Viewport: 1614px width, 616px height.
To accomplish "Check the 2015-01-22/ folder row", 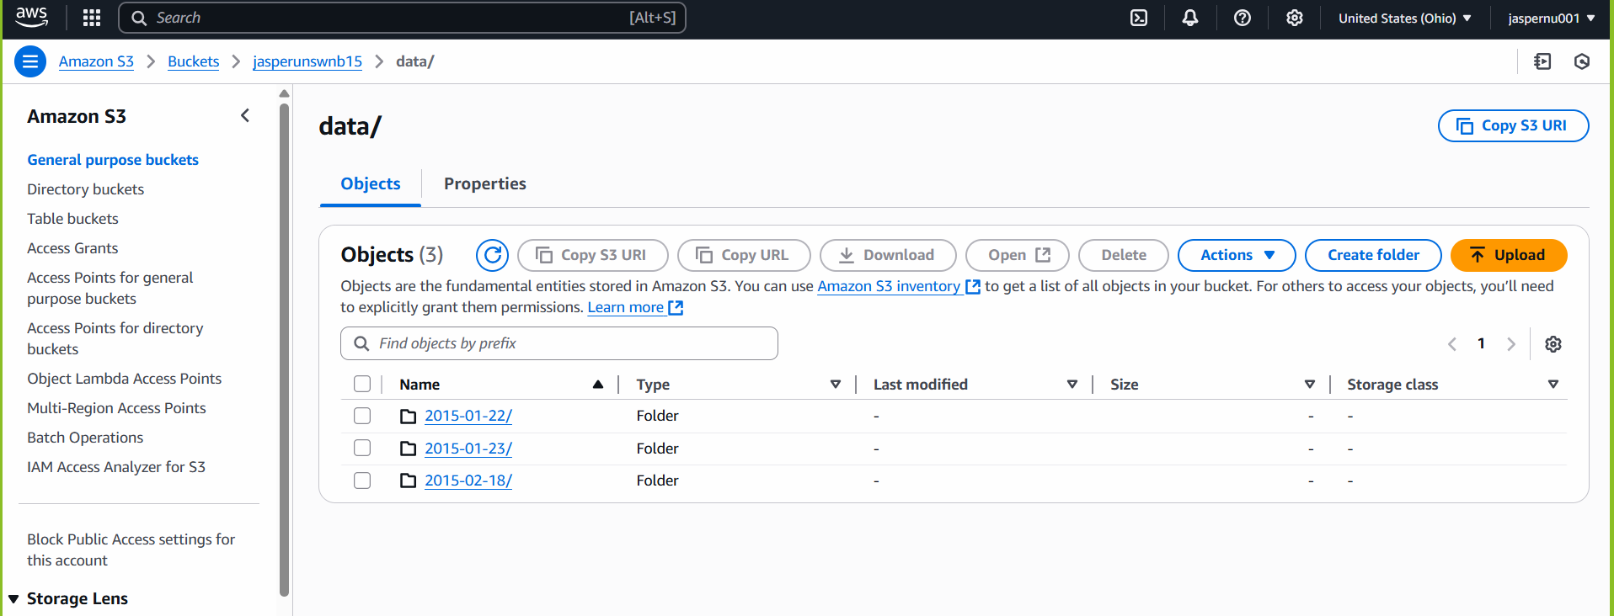I will pos(362,416).
